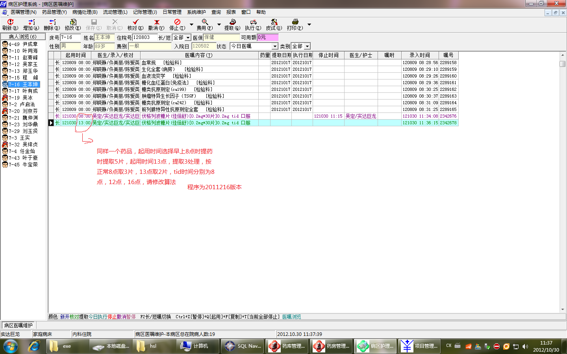Image resolution: width=567 pixels, height=354 pixels.
Task: Open the 状态 今日医嘱 dropdown
Action: pos(275,46)
